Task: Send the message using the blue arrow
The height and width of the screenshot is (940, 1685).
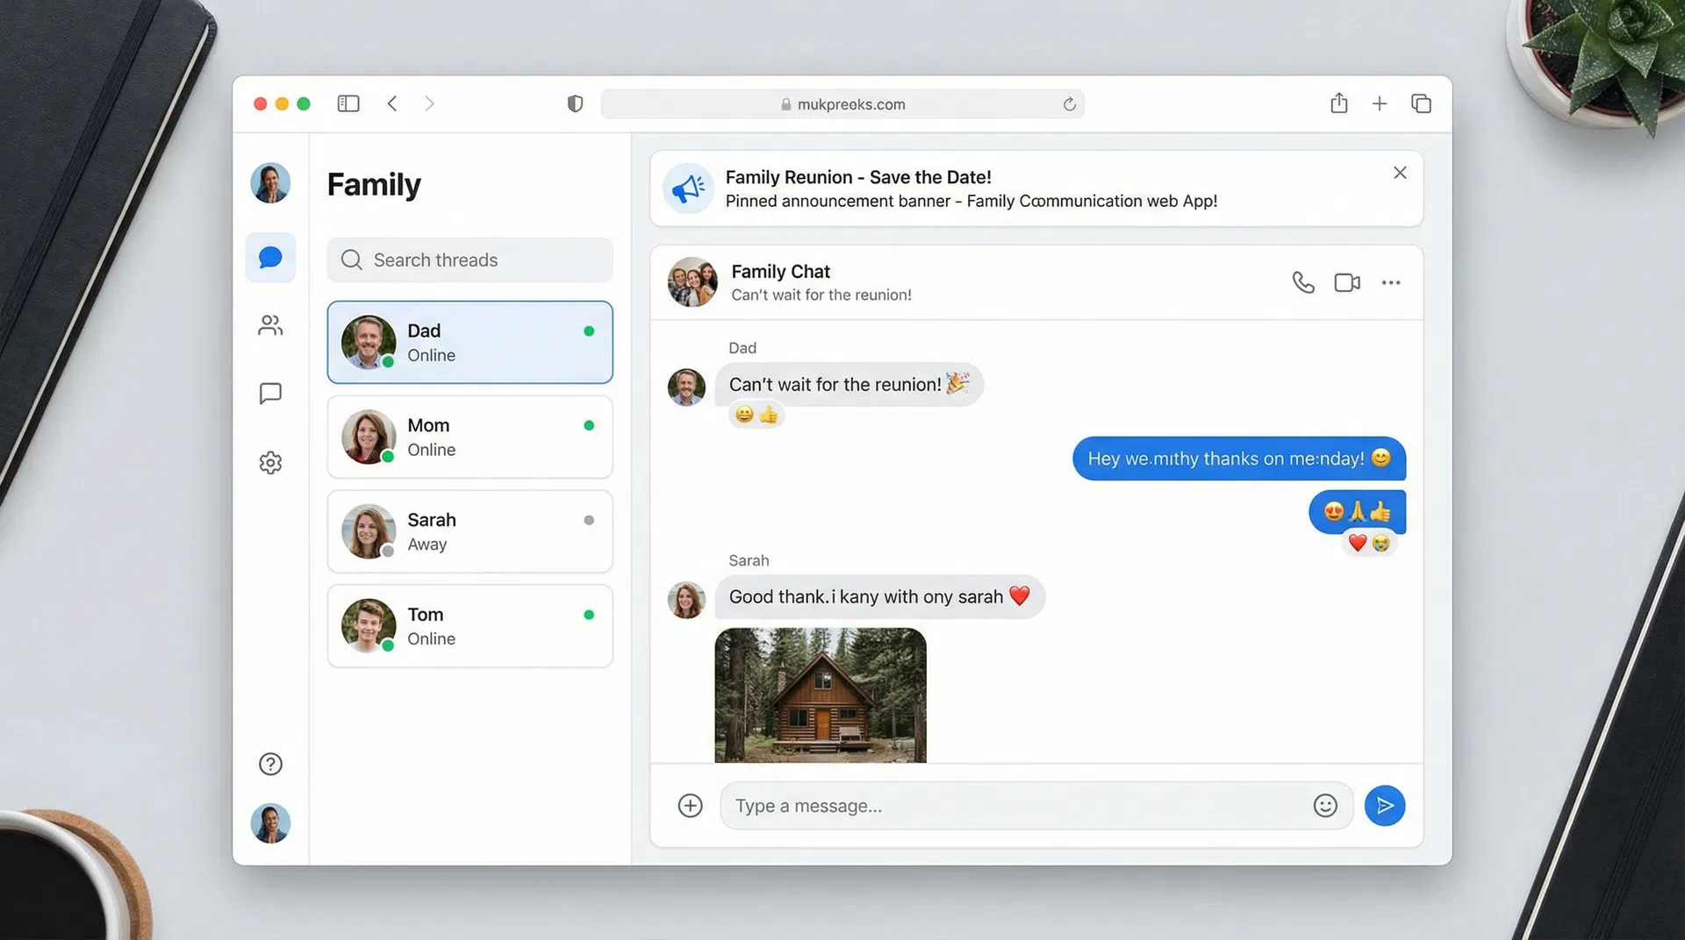Action: tap(1384, 805)
